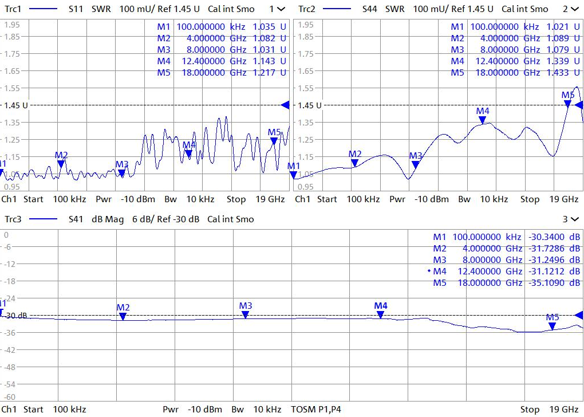This screenshot has width=584, height=417.
Task: Click marker M2 triangle on S11 trace
Action: coord(61,163)
